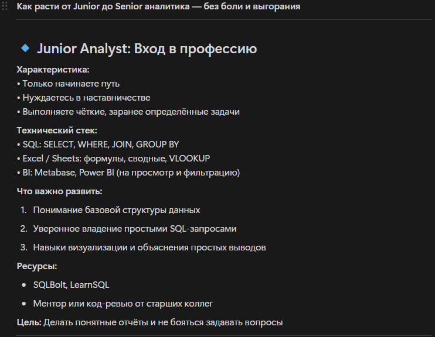Click item 1 'Понимание базовой структуры данных'
This screenshot has width=435, height=337.
pyautogui.click(x=117, y=210)
